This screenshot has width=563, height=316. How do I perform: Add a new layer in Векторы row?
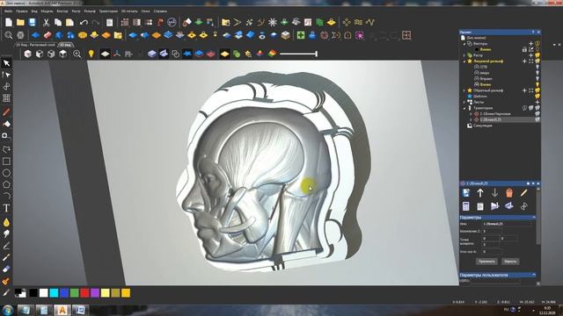point(531,43)
